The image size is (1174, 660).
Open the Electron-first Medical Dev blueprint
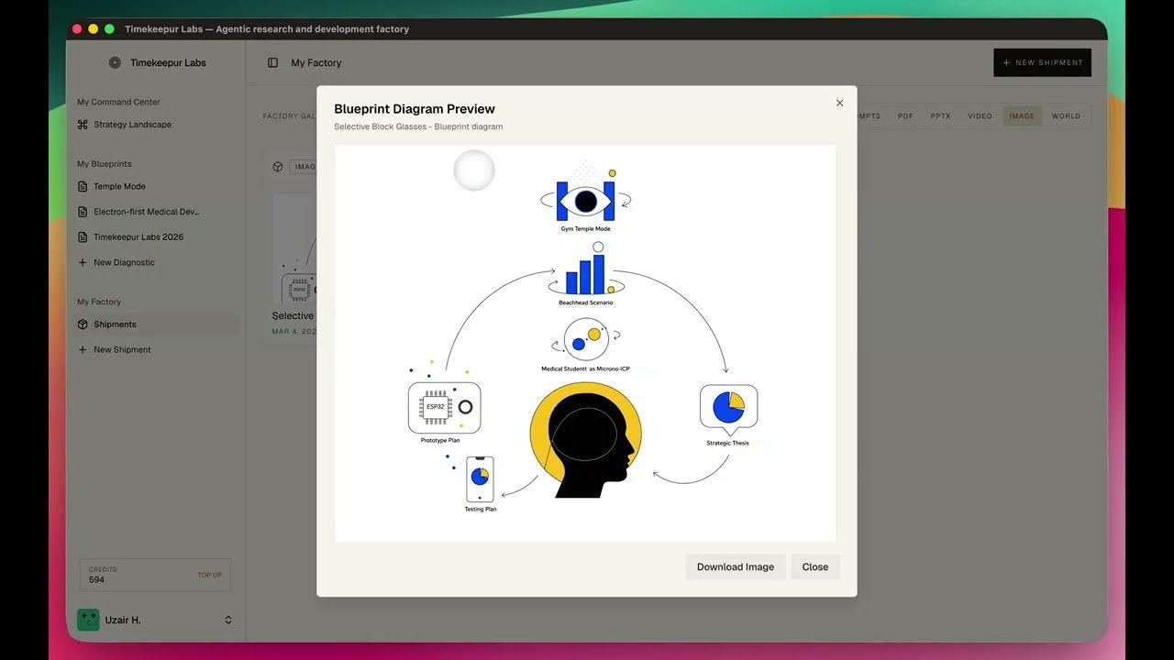point(82,211)
